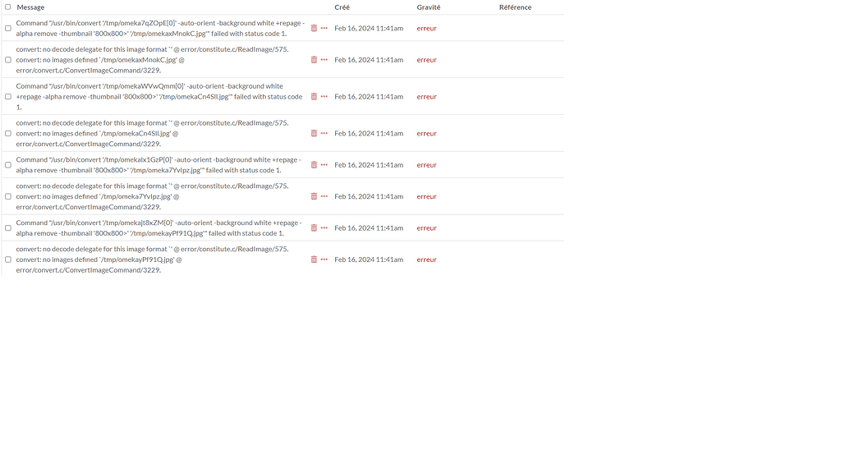Sort logs by the Créé column
This screenshot has height=473, width=841.
341,7
